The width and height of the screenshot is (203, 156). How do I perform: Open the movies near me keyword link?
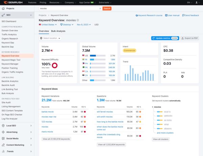pyautogui.click(x=49, y=117)
